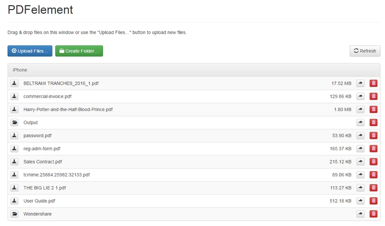Delete the Wondershare folder
Viewport: 385px width, 226px height.
tap(373, 213)
